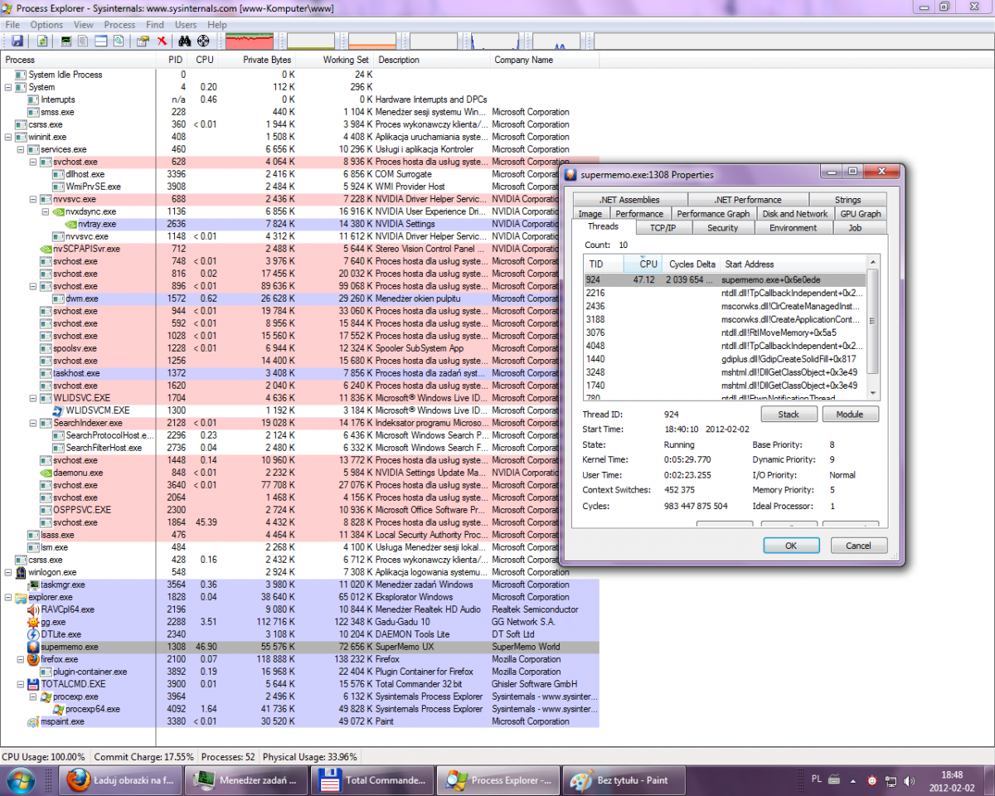Open the File menu
Viewport: 995px width, 796px height.
[12, 25]
